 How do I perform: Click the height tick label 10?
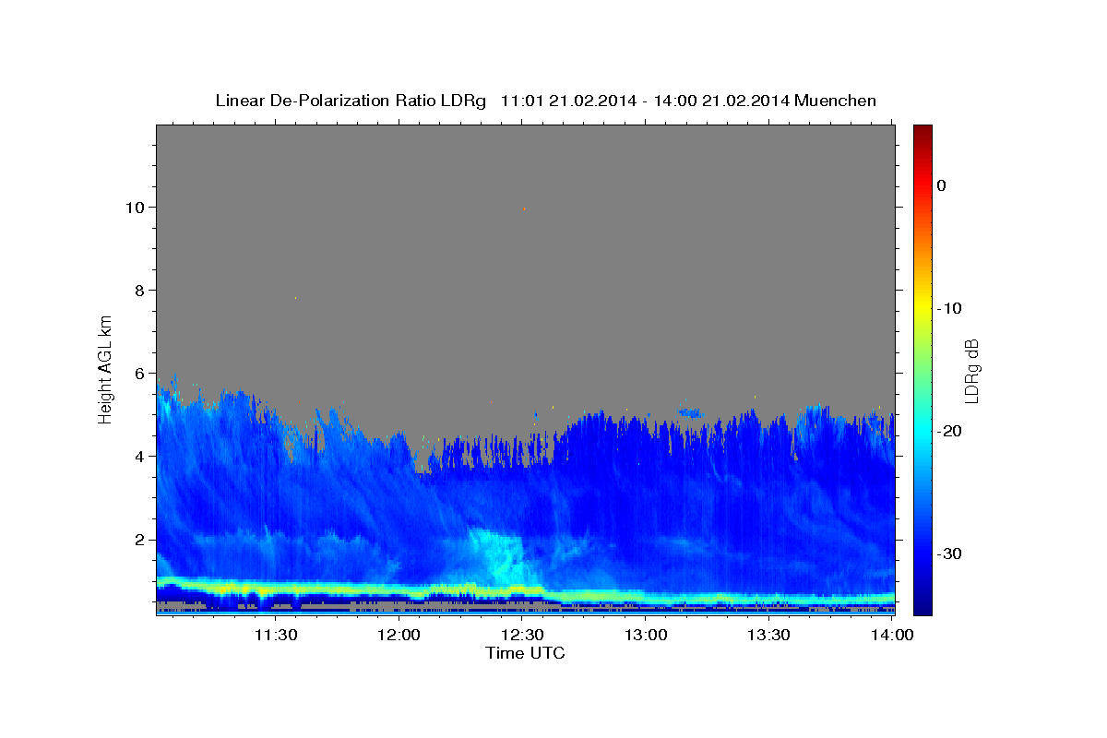[137, 207]
